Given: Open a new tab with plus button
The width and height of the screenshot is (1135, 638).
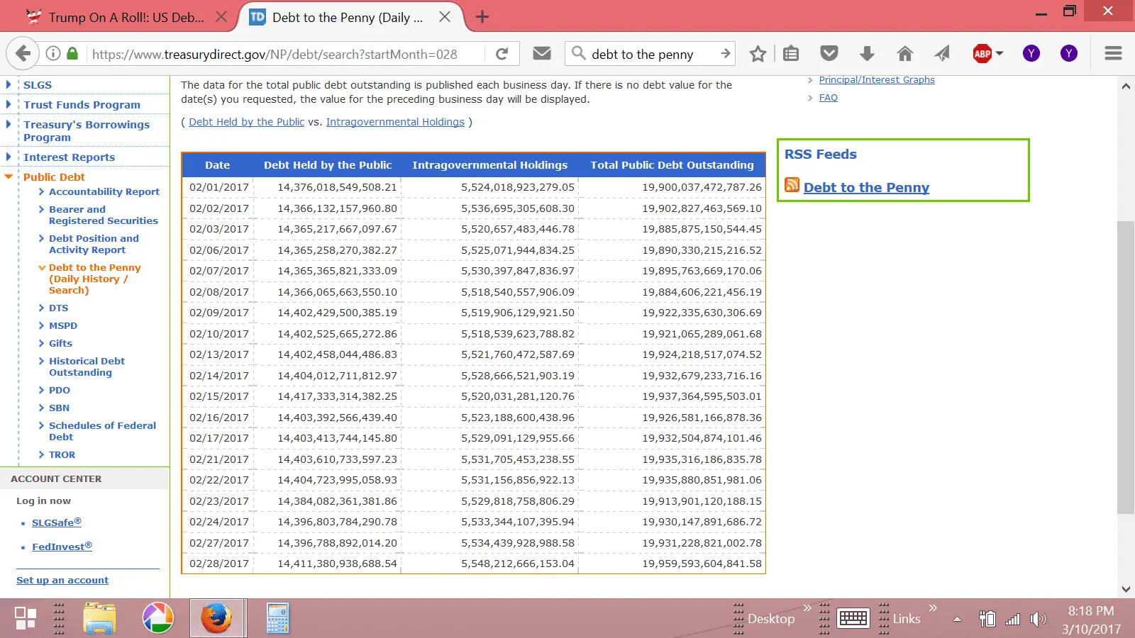Looking at the screenshot, I should pos(482,17).
